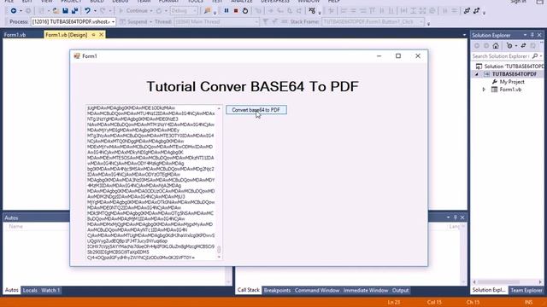Click the Hex display icon in toolbar

pos(312,11)
